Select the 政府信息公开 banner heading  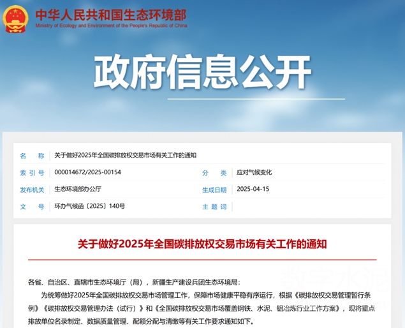pyautogui.click(x=202, y=72)
